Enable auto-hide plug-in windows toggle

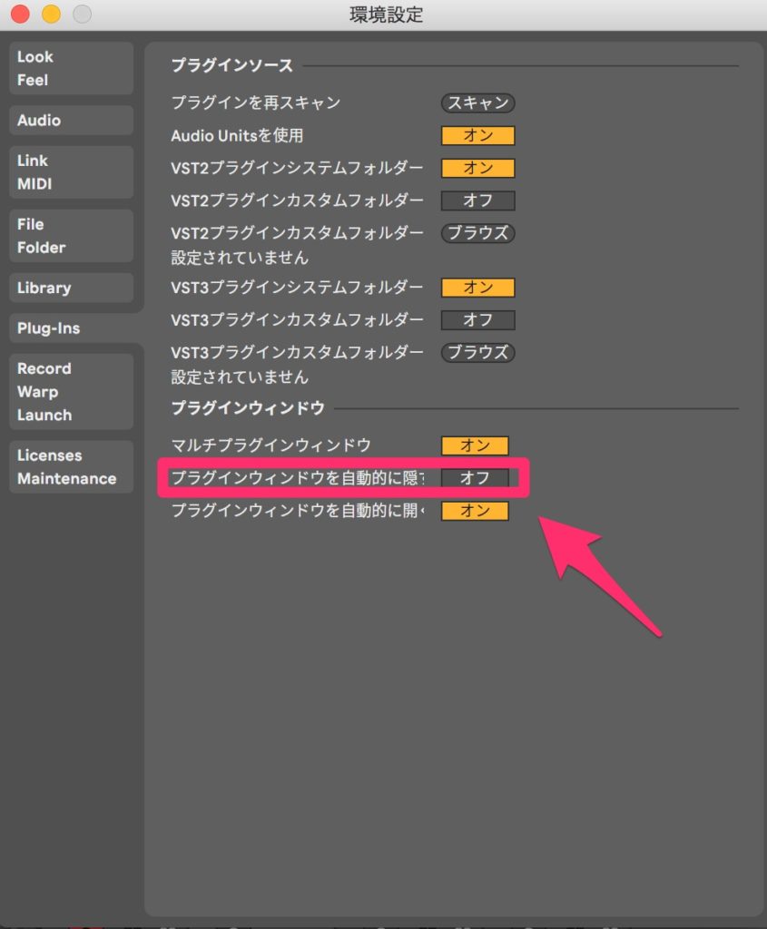point(475,478)
